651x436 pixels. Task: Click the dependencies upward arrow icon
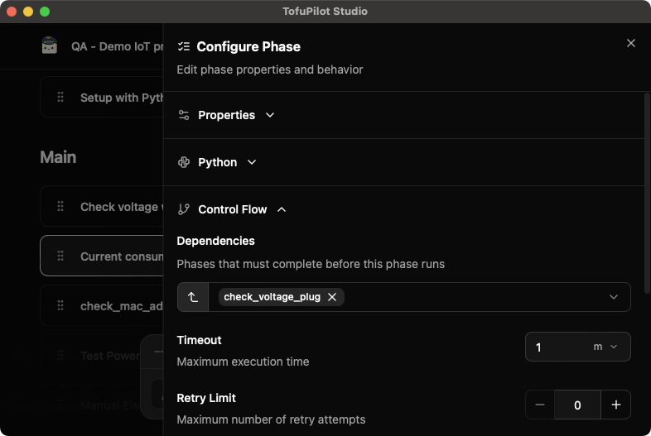[x=193, y=297]
